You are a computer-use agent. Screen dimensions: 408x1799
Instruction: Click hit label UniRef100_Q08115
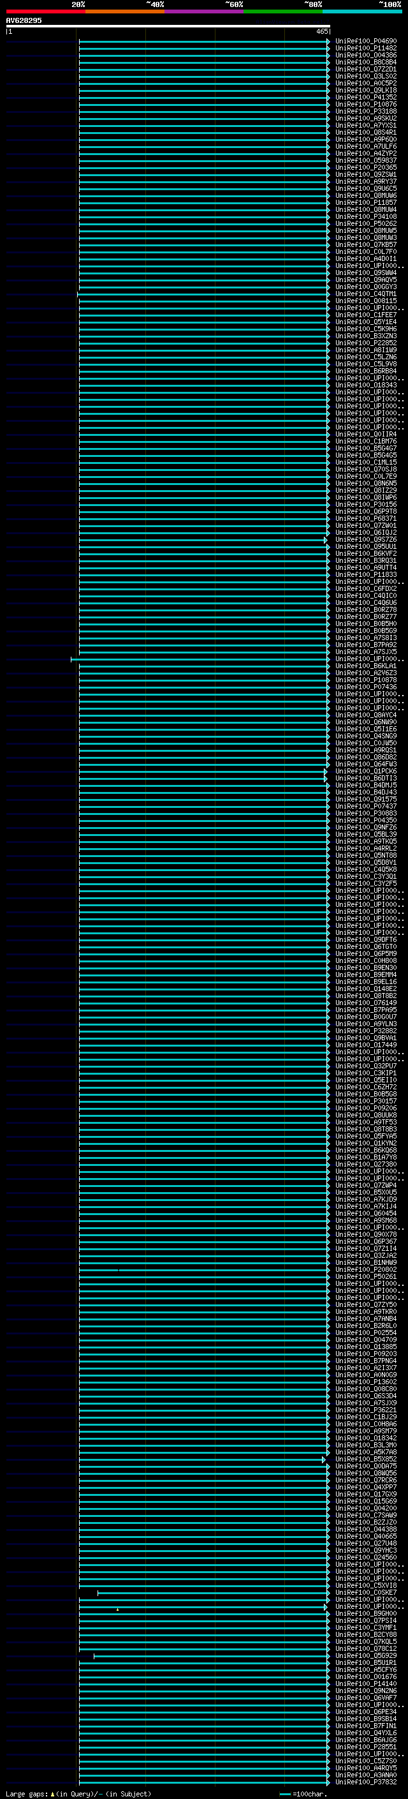click(365, 301)
